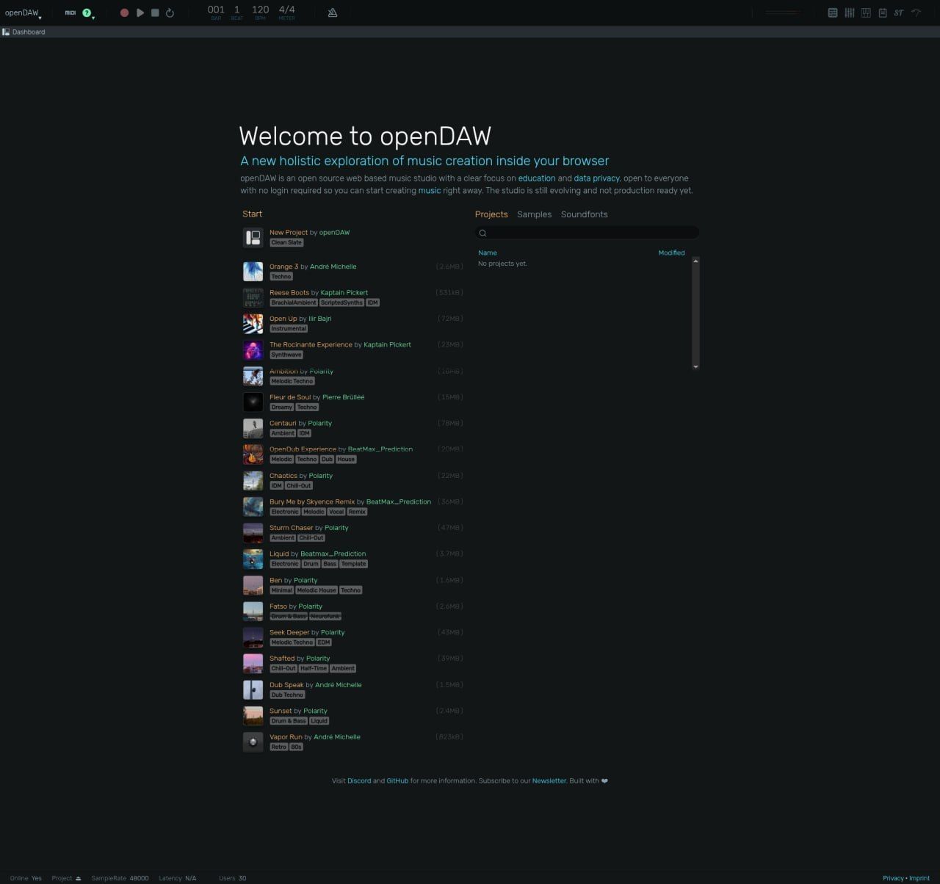
Task: Open the green help question mark menu
Action: 87,12
